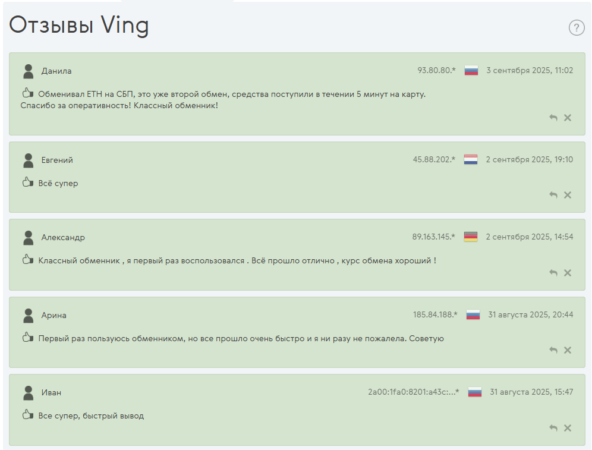The height and width of the screenshot is (450, 592).
Task: Remove Евгений's review using X icon
Action: pyautogui.click(x=568, y=195)
